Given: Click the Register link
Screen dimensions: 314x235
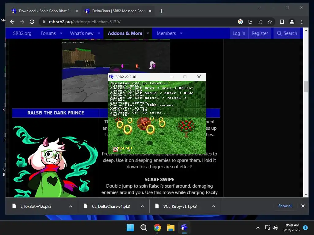Looking at the screenshot, I should pos(260,33).
